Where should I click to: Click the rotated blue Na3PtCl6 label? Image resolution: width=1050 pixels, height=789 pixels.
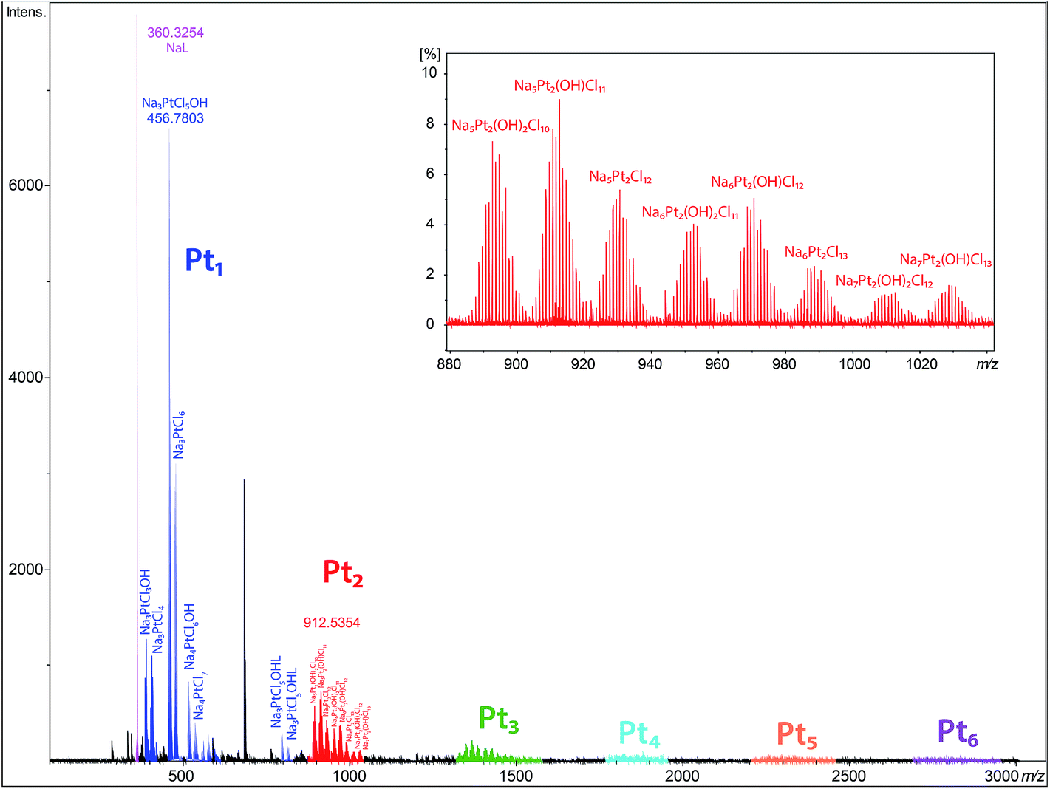click(179, 436)
